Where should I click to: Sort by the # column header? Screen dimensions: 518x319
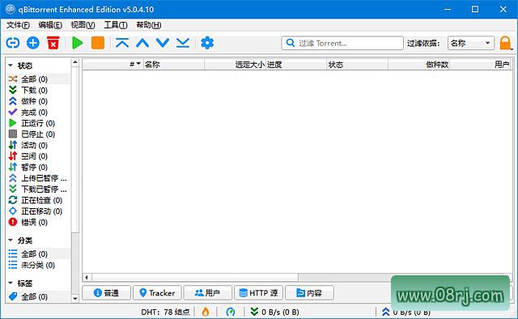[113, 65]
